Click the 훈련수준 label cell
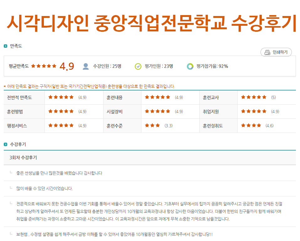Image resolution: width=300 pixels, height=241 pixels. [x=122, y=126]
